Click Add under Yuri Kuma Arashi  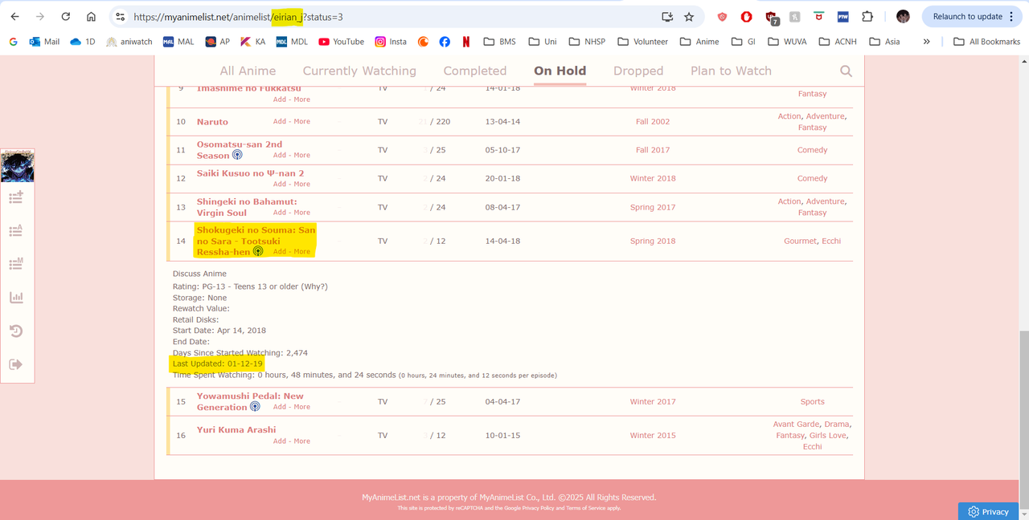pos(279,441)
